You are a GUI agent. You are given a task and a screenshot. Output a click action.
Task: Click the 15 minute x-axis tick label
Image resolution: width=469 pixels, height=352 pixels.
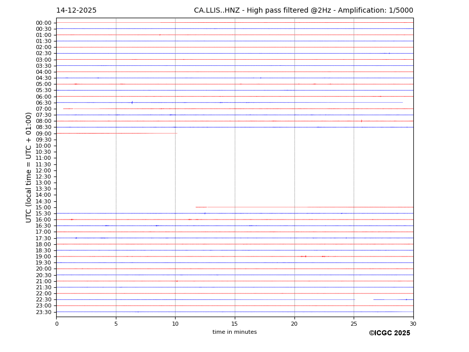point(235,324)
